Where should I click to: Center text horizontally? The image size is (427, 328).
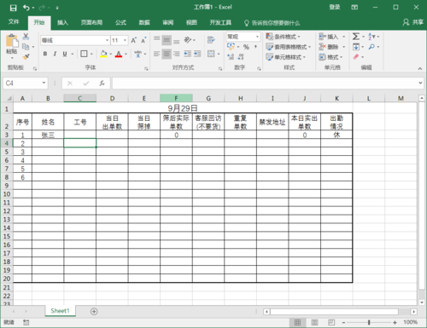(x=167, y=54)
